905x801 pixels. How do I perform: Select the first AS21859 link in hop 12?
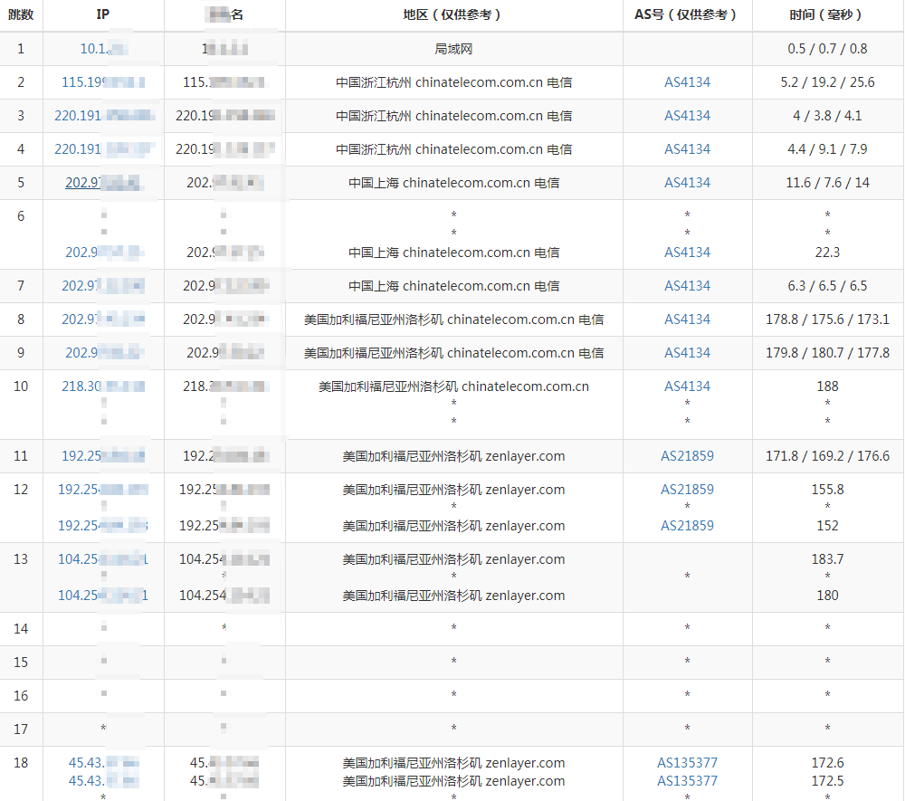(x=687, y=490)
